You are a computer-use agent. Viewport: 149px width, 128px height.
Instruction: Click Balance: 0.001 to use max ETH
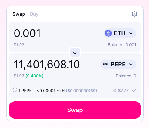point(122,45)
